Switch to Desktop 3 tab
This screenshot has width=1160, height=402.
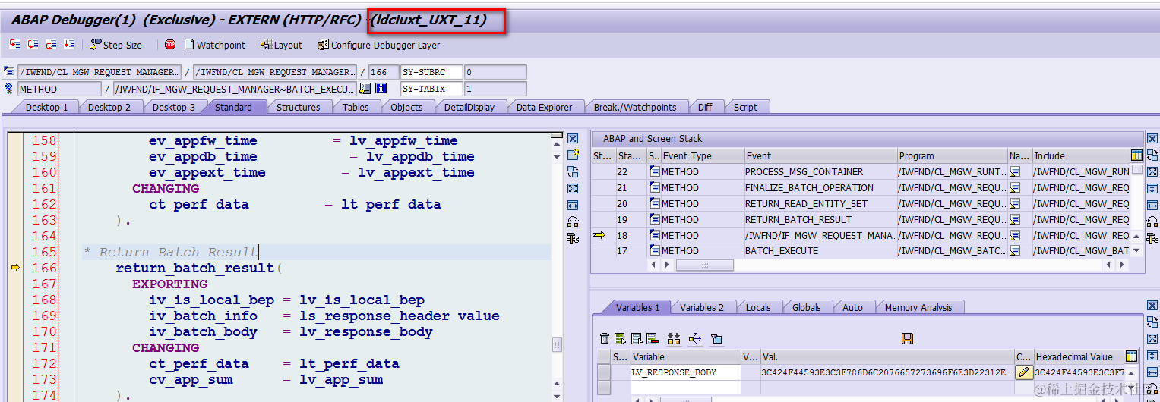(x=173, y=107)
